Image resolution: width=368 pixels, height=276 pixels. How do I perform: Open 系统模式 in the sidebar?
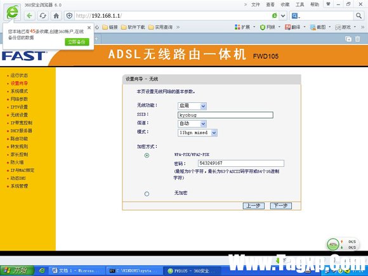[x=19, y=91]
